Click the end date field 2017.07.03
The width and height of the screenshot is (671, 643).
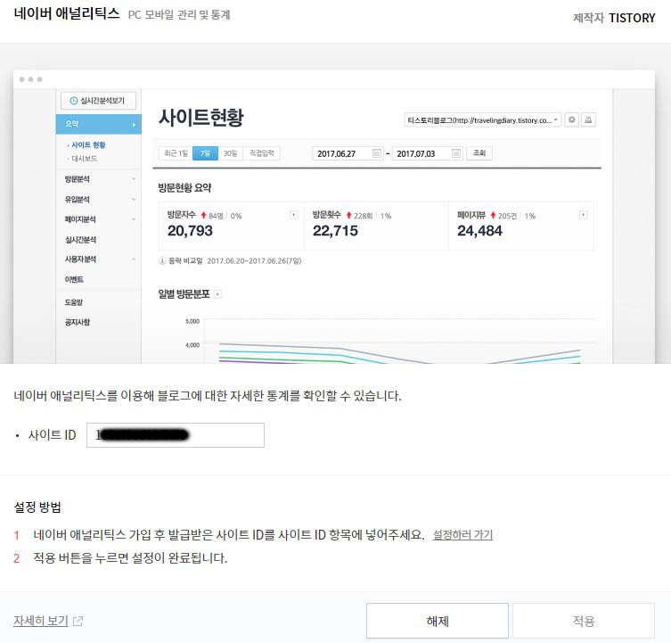[x=427, y=153]
